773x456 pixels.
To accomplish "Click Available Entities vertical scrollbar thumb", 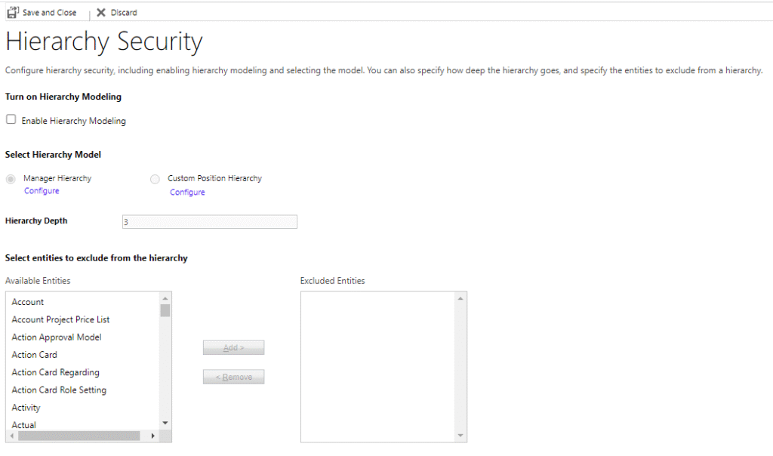I will pos(165,310).
